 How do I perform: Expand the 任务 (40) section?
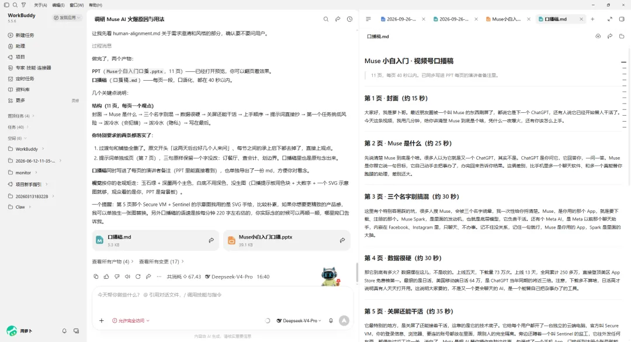pos(18,127)
